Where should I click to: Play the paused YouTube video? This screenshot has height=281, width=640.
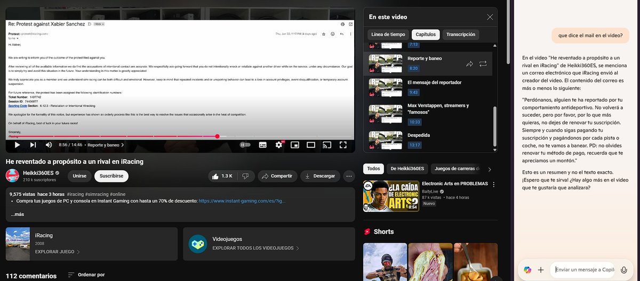pyautogui.click(x=17, y=145)
